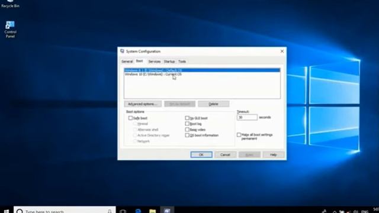Open the Services tab
The height and width of the screenshot is (213, 379).
coord(155,62)
